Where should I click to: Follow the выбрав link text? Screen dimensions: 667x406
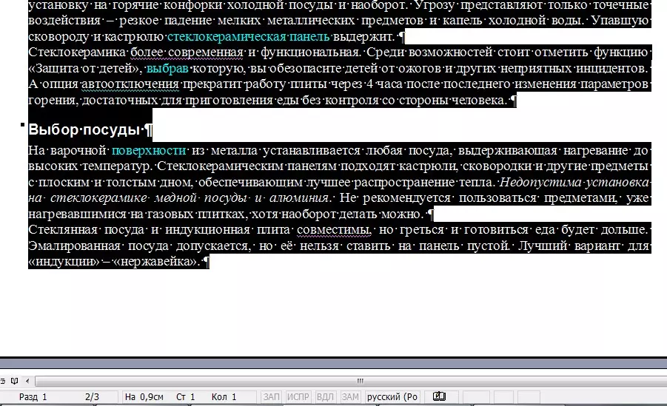167,69
